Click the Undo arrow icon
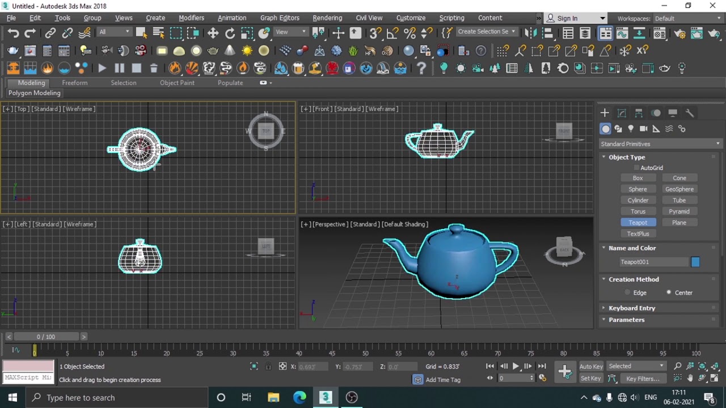Image resolution: width=726 pixels, height=408 pixels. click(x=13, y=33)
